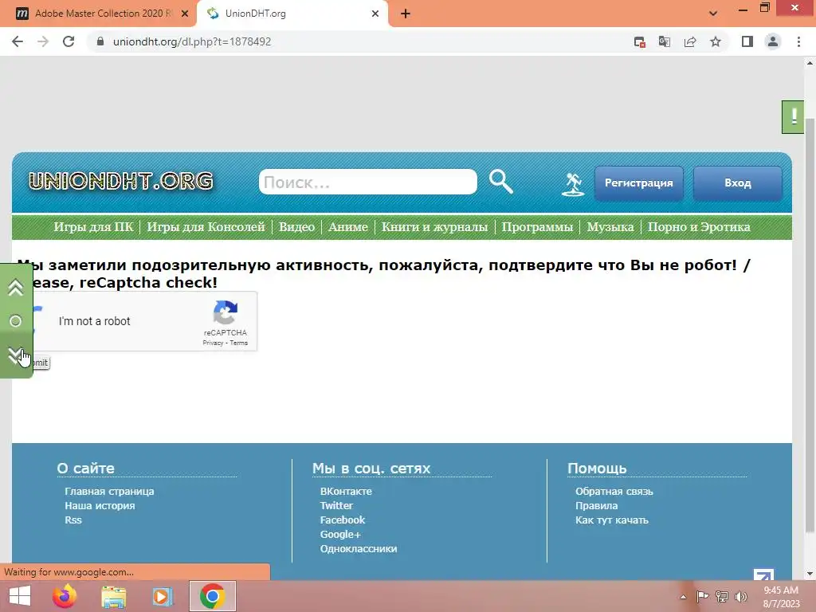
Task: Open the Google Translate page icon
Action: pos(665,41)
